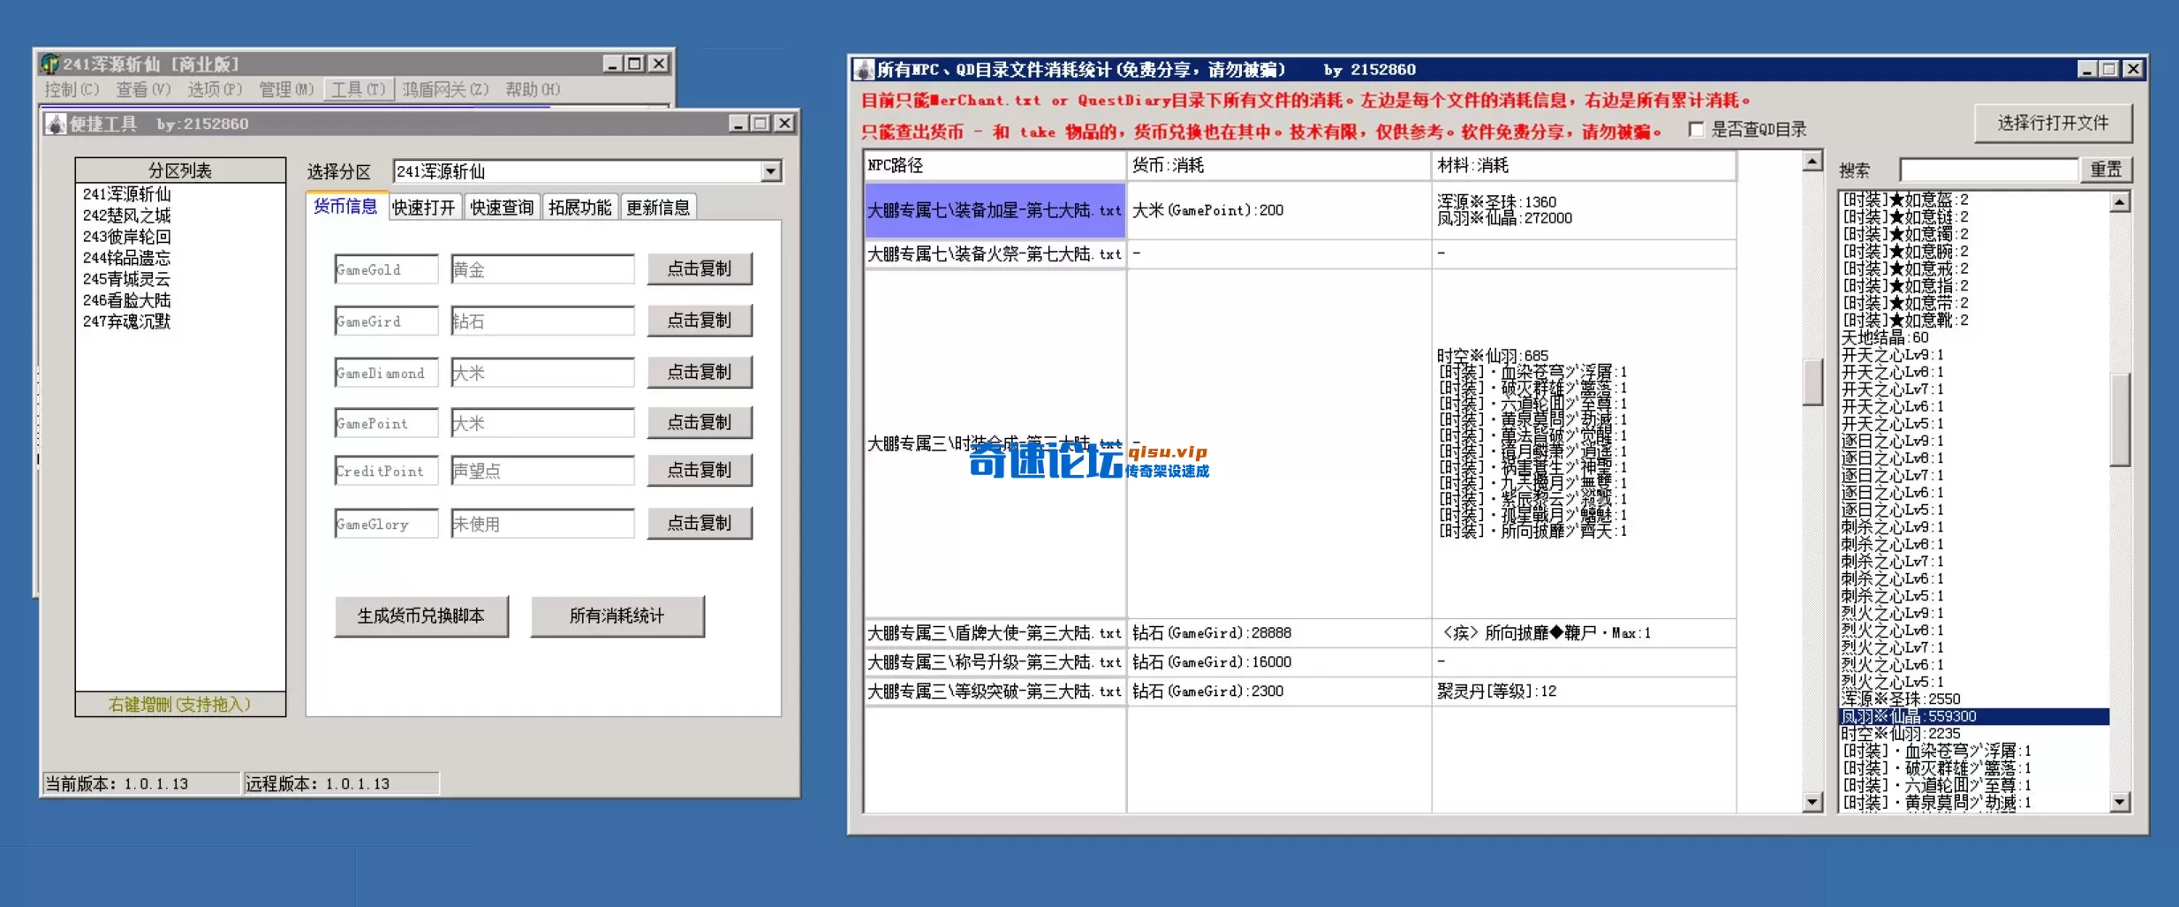Switch to the 拓展功能 tab

pos(579,206)
